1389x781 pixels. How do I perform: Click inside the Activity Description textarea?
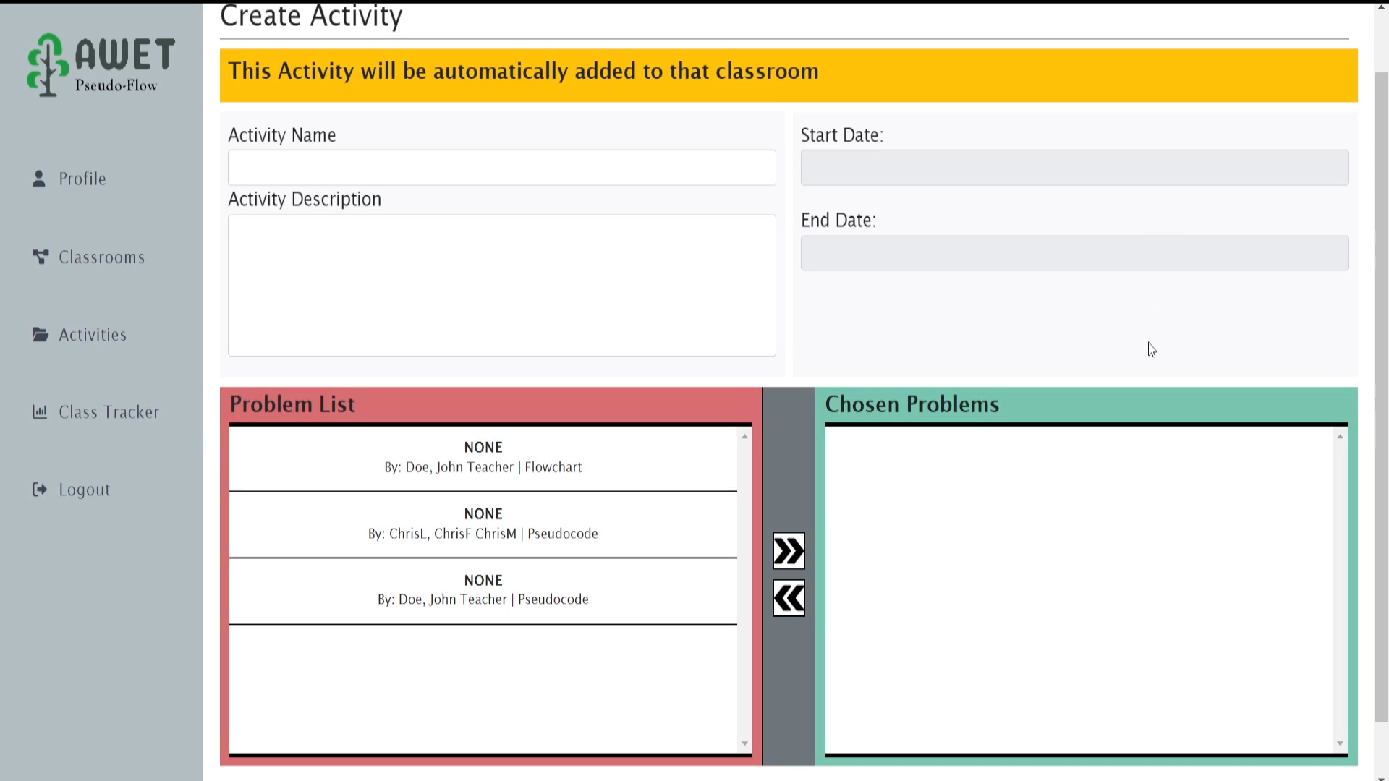(x=501, y=285)
